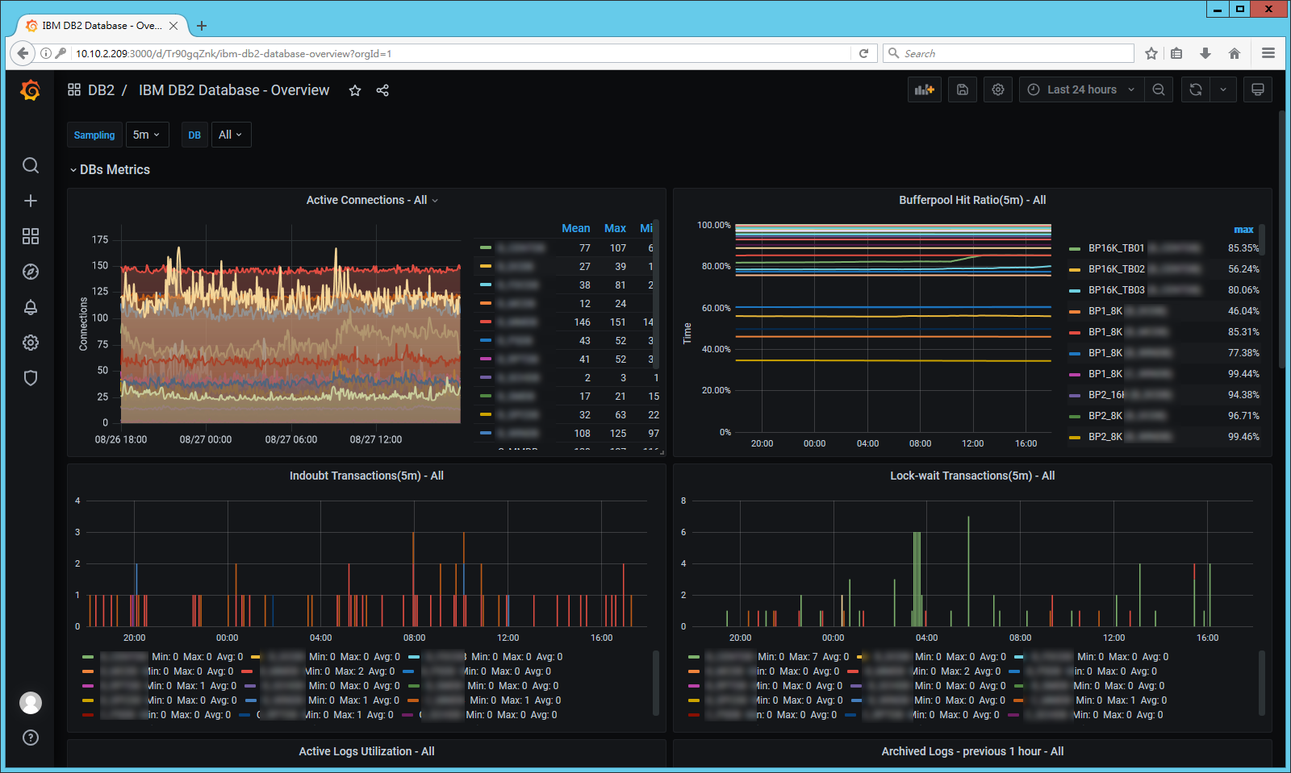Open the sidebar search icon

31,165
